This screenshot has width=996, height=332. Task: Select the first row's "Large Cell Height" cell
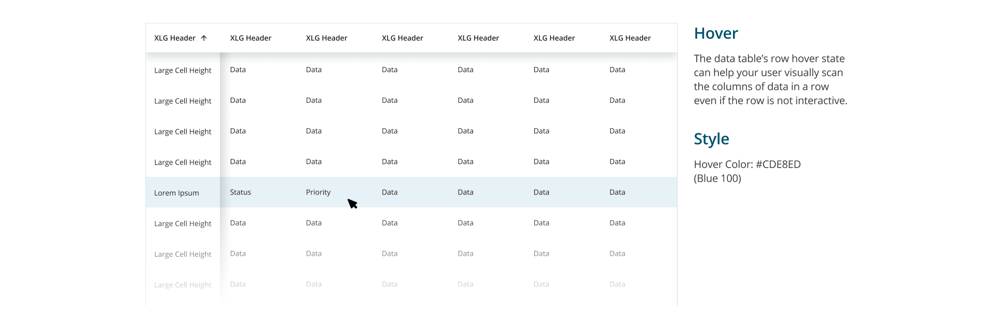pyautogui.click(x=183, y=71)
